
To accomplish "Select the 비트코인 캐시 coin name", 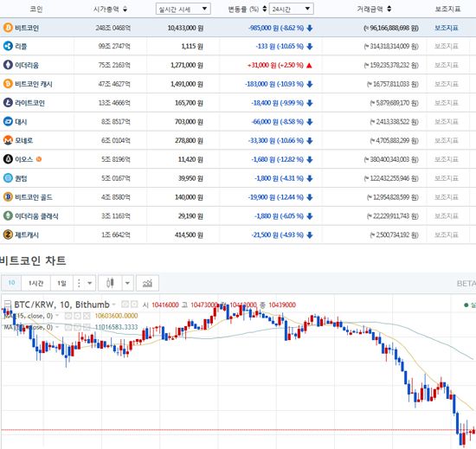I will (x=34, y=84).
